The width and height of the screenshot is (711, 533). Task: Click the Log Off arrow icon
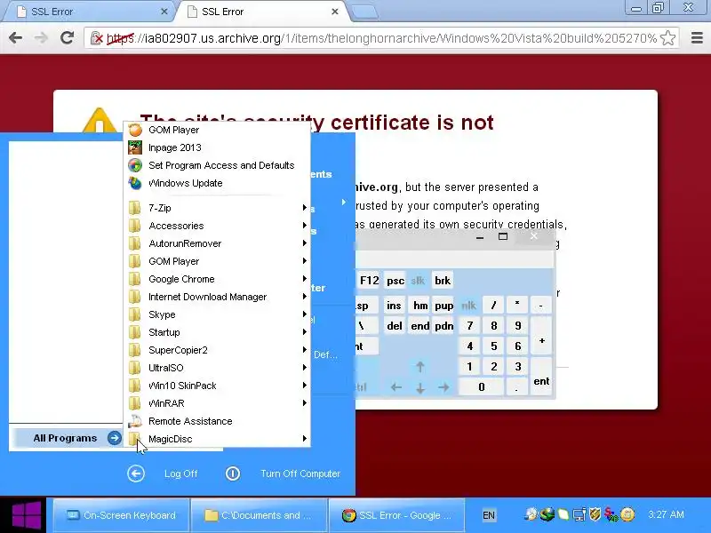pyautogui.click(x=136, y=473)
